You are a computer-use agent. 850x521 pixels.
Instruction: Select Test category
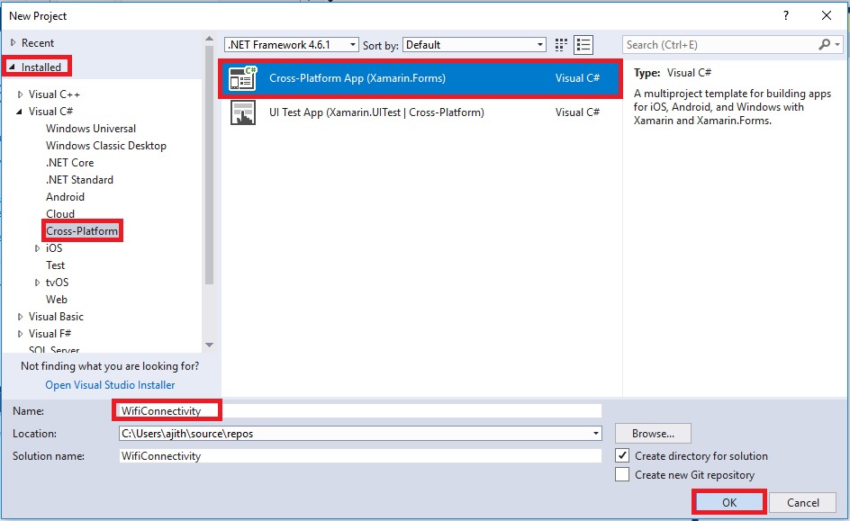(x=55, y=265)
